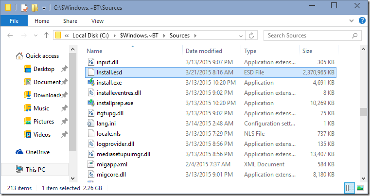
Task: Click the Refresh button in address bar
Action: click(x=252, y=36)
